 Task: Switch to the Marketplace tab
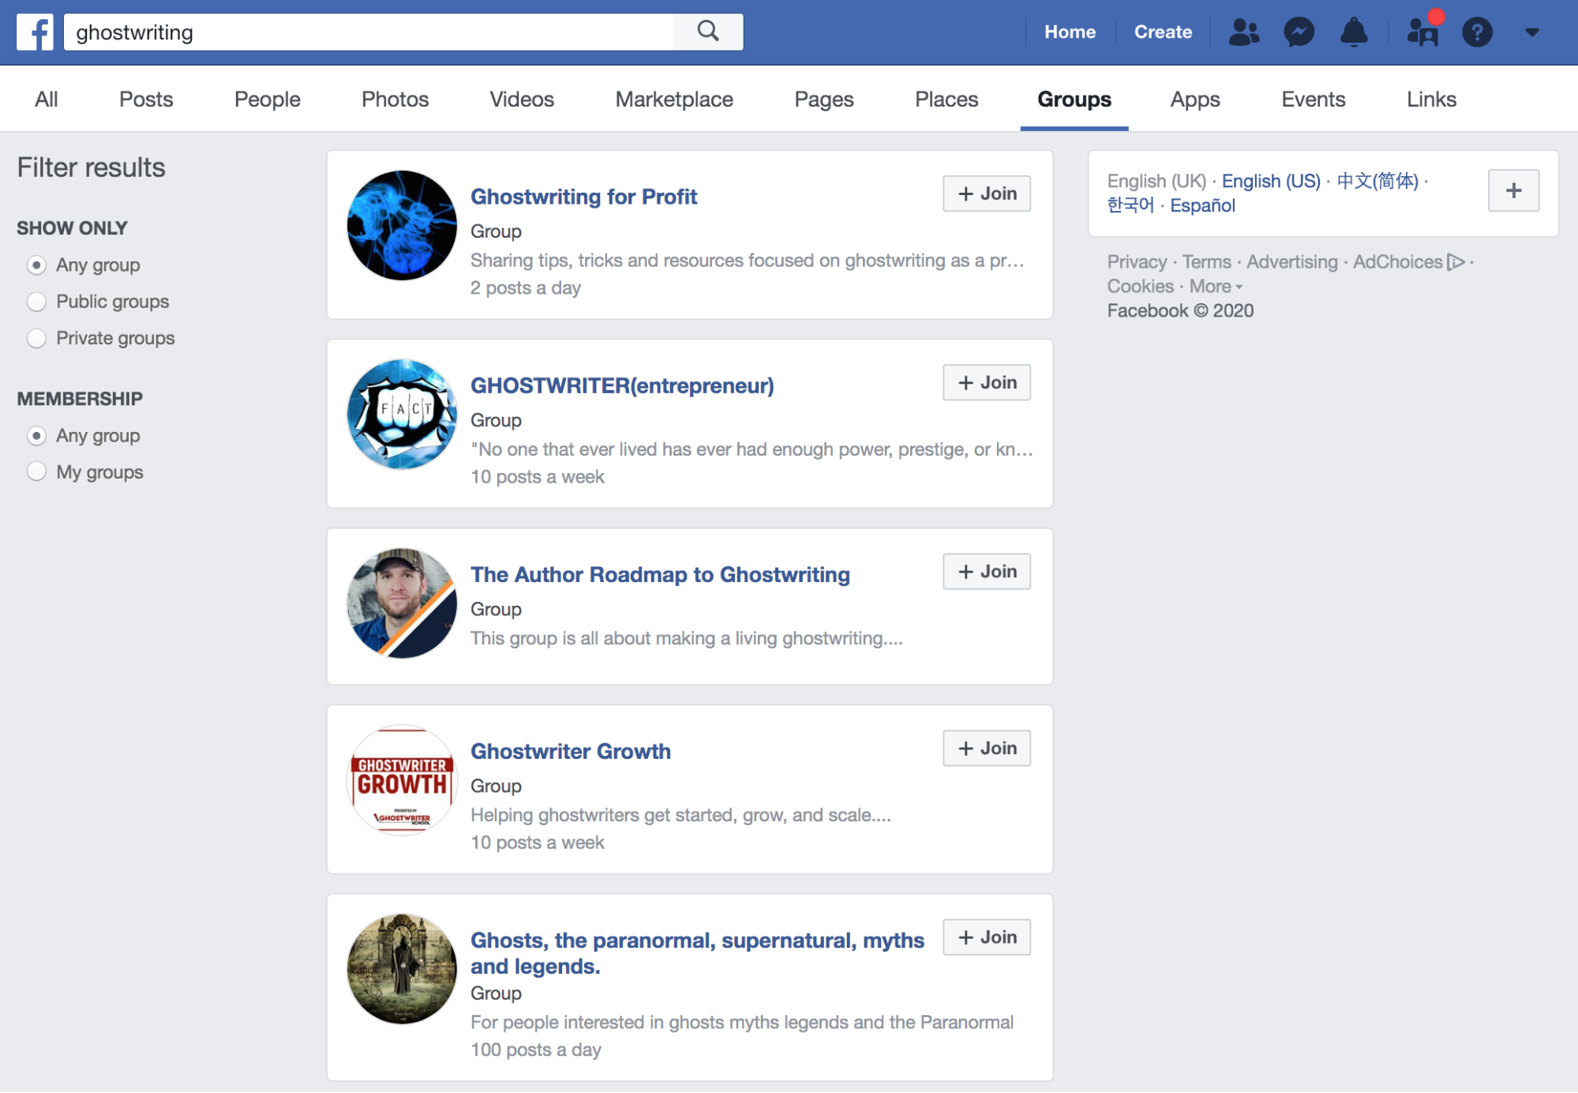tap(674, 100)
